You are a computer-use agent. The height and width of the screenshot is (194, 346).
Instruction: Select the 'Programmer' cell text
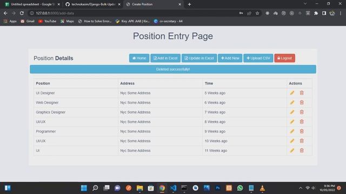tap(46, 131)
